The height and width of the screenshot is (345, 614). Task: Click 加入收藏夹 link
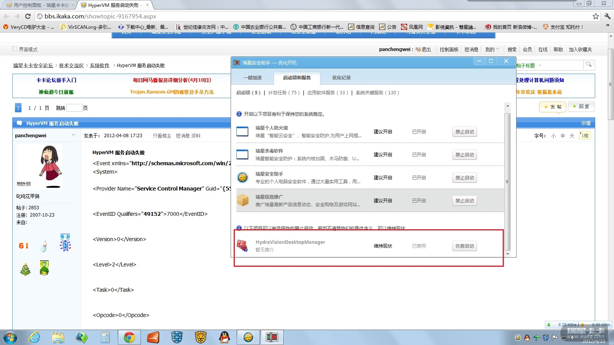(x=580, y=49)
